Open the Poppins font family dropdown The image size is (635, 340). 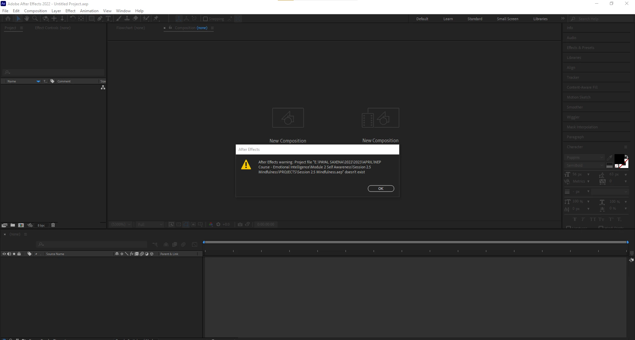tap(584, 157)
